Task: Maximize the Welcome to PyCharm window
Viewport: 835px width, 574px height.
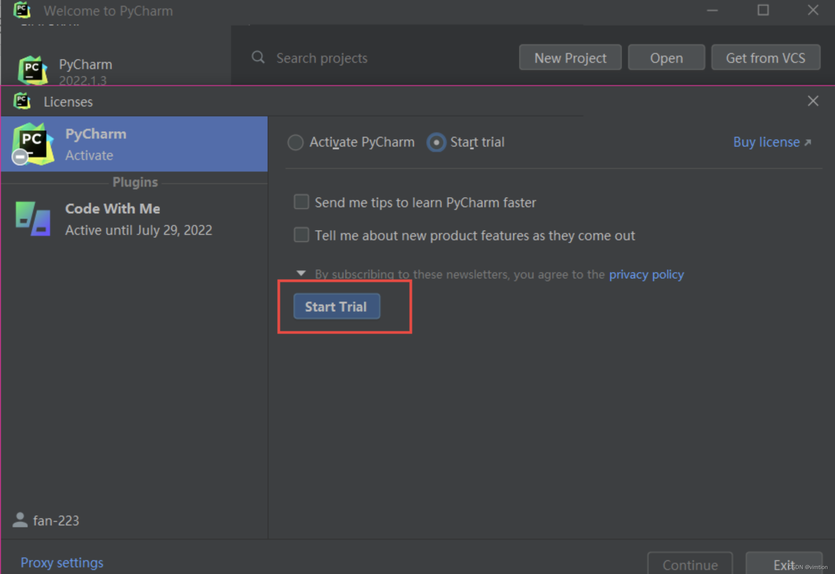Action: click(763, 10)
